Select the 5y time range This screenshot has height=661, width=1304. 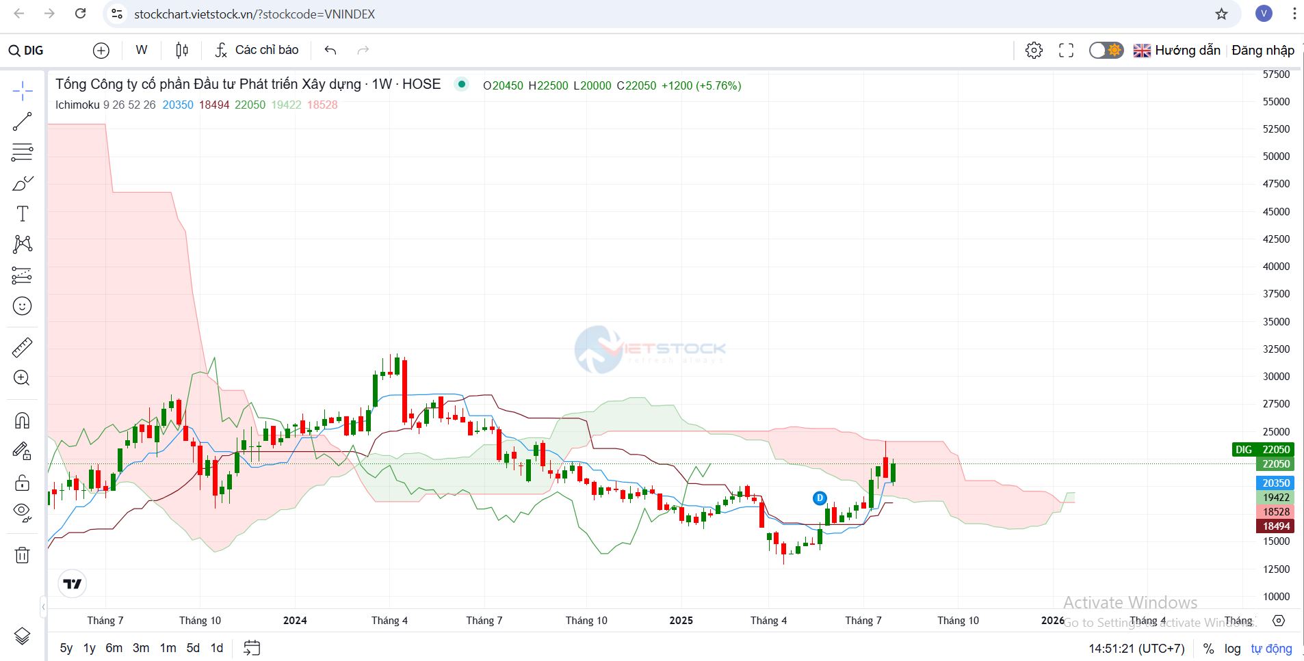tap(66, 648)
